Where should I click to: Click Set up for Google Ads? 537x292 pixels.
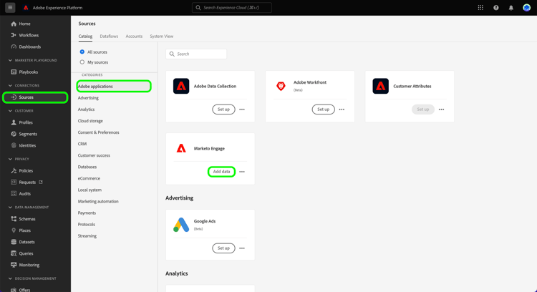(223, 248)
